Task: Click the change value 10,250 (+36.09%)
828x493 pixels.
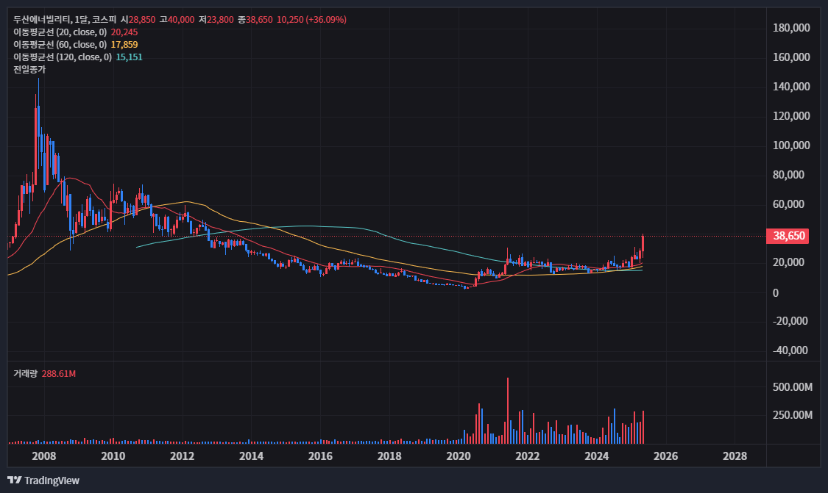Action: point(311,20)
